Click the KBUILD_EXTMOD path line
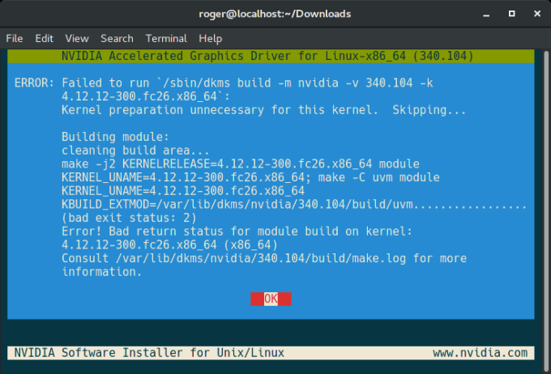Viewport: 551px width, 374px height. 294,204
